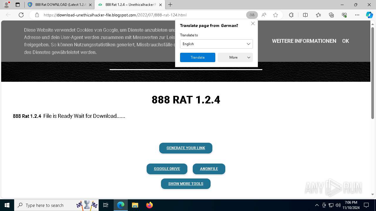This screenshot has width=376, height=211.
Task: Click SHOW MORE TOOLS button
Action: [186, 184]
